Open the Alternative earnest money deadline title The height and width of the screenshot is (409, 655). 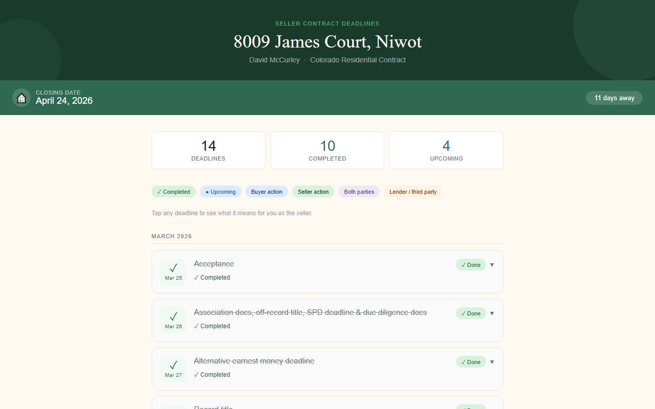pos(254,361)
